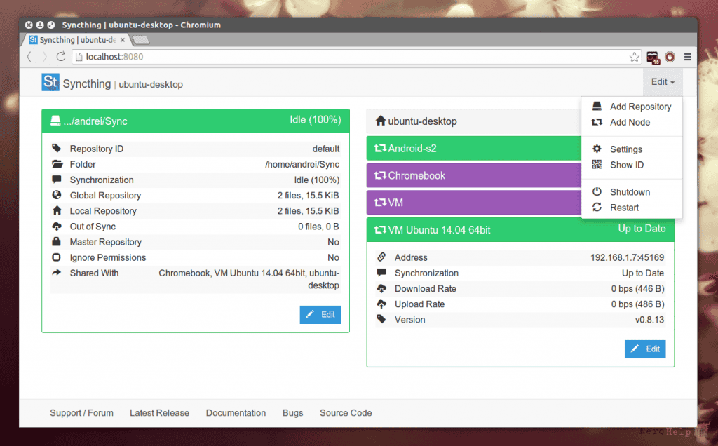
Task: Open the Documentation footer link
Action: [236, 413]
